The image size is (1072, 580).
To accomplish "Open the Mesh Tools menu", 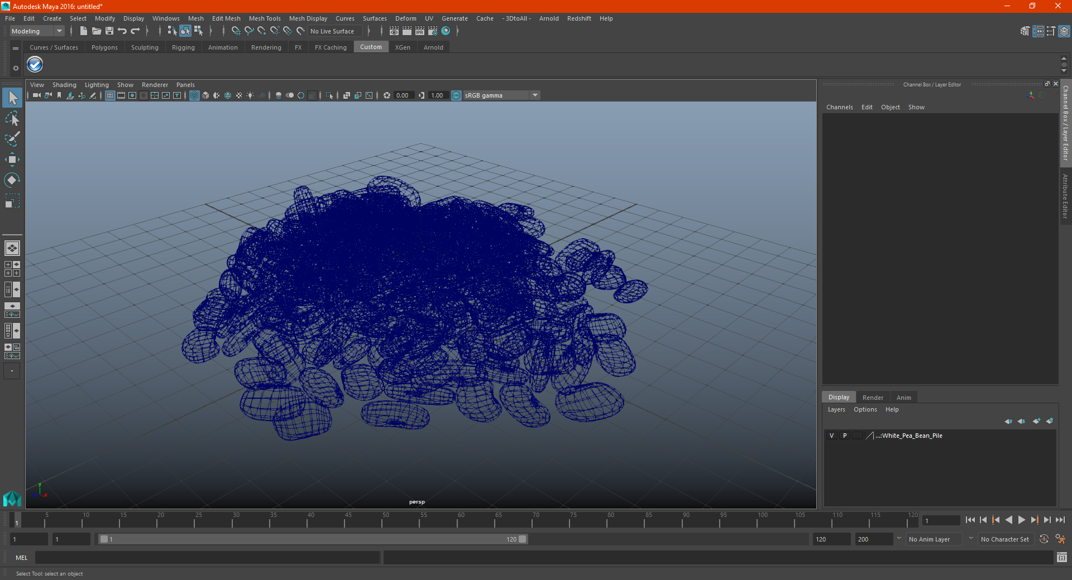I will [265, 18].
